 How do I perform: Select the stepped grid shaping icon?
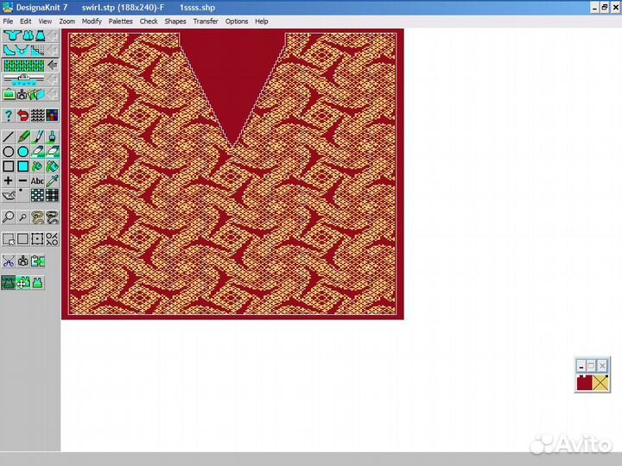pos(38,50)
